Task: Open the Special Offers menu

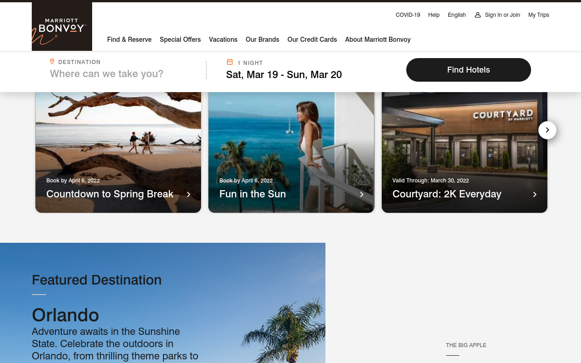Action: (180, 39)
